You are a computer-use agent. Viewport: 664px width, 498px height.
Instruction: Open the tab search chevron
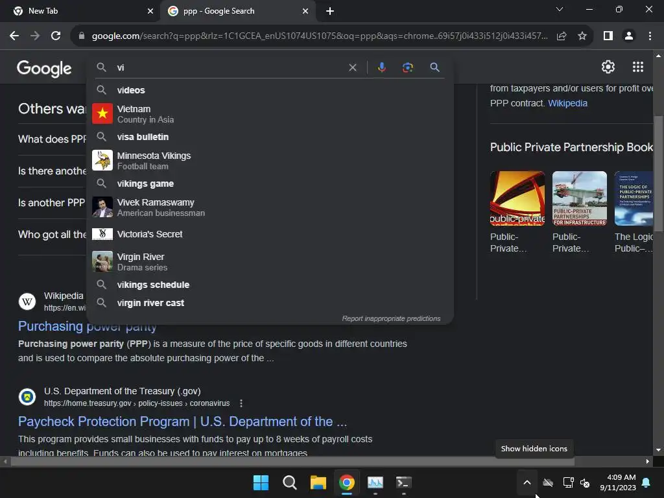pyautogui.click(x=560, y=9)
